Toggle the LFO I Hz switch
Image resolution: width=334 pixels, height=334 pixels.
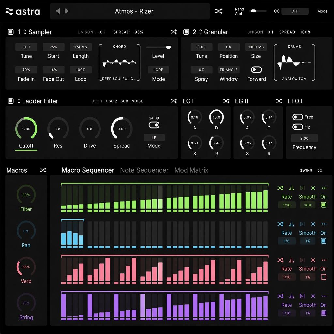click(x=297, y=127)
